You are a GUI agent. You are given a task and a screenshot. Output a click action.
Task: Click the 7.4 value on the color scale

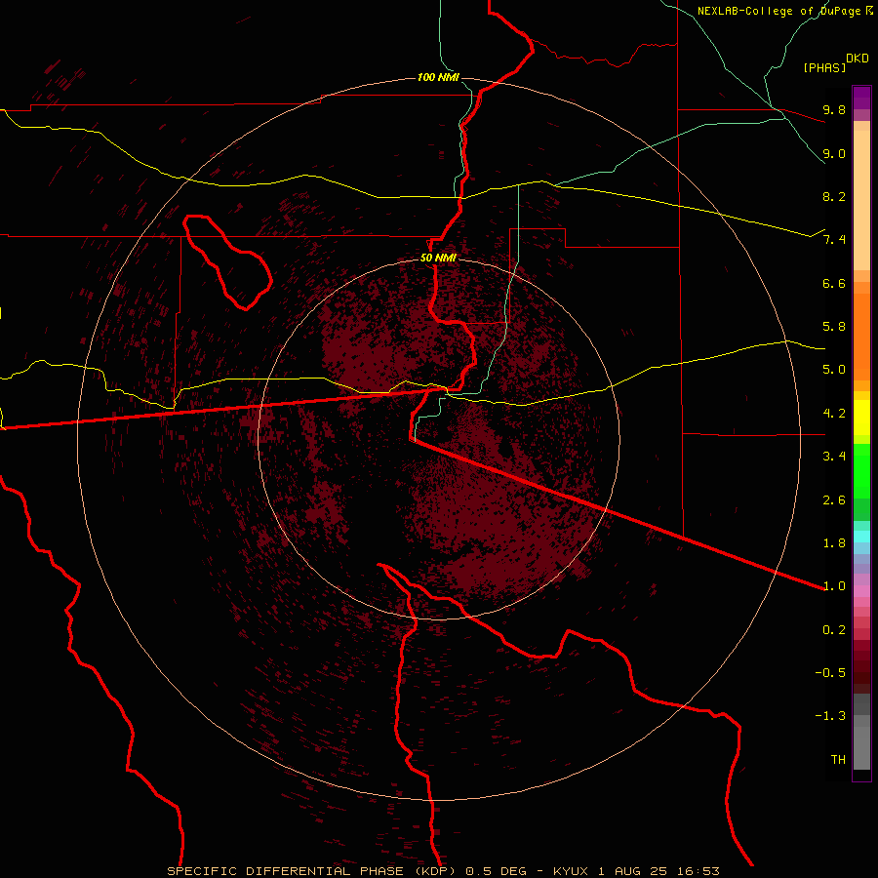(x=834, y=240)
